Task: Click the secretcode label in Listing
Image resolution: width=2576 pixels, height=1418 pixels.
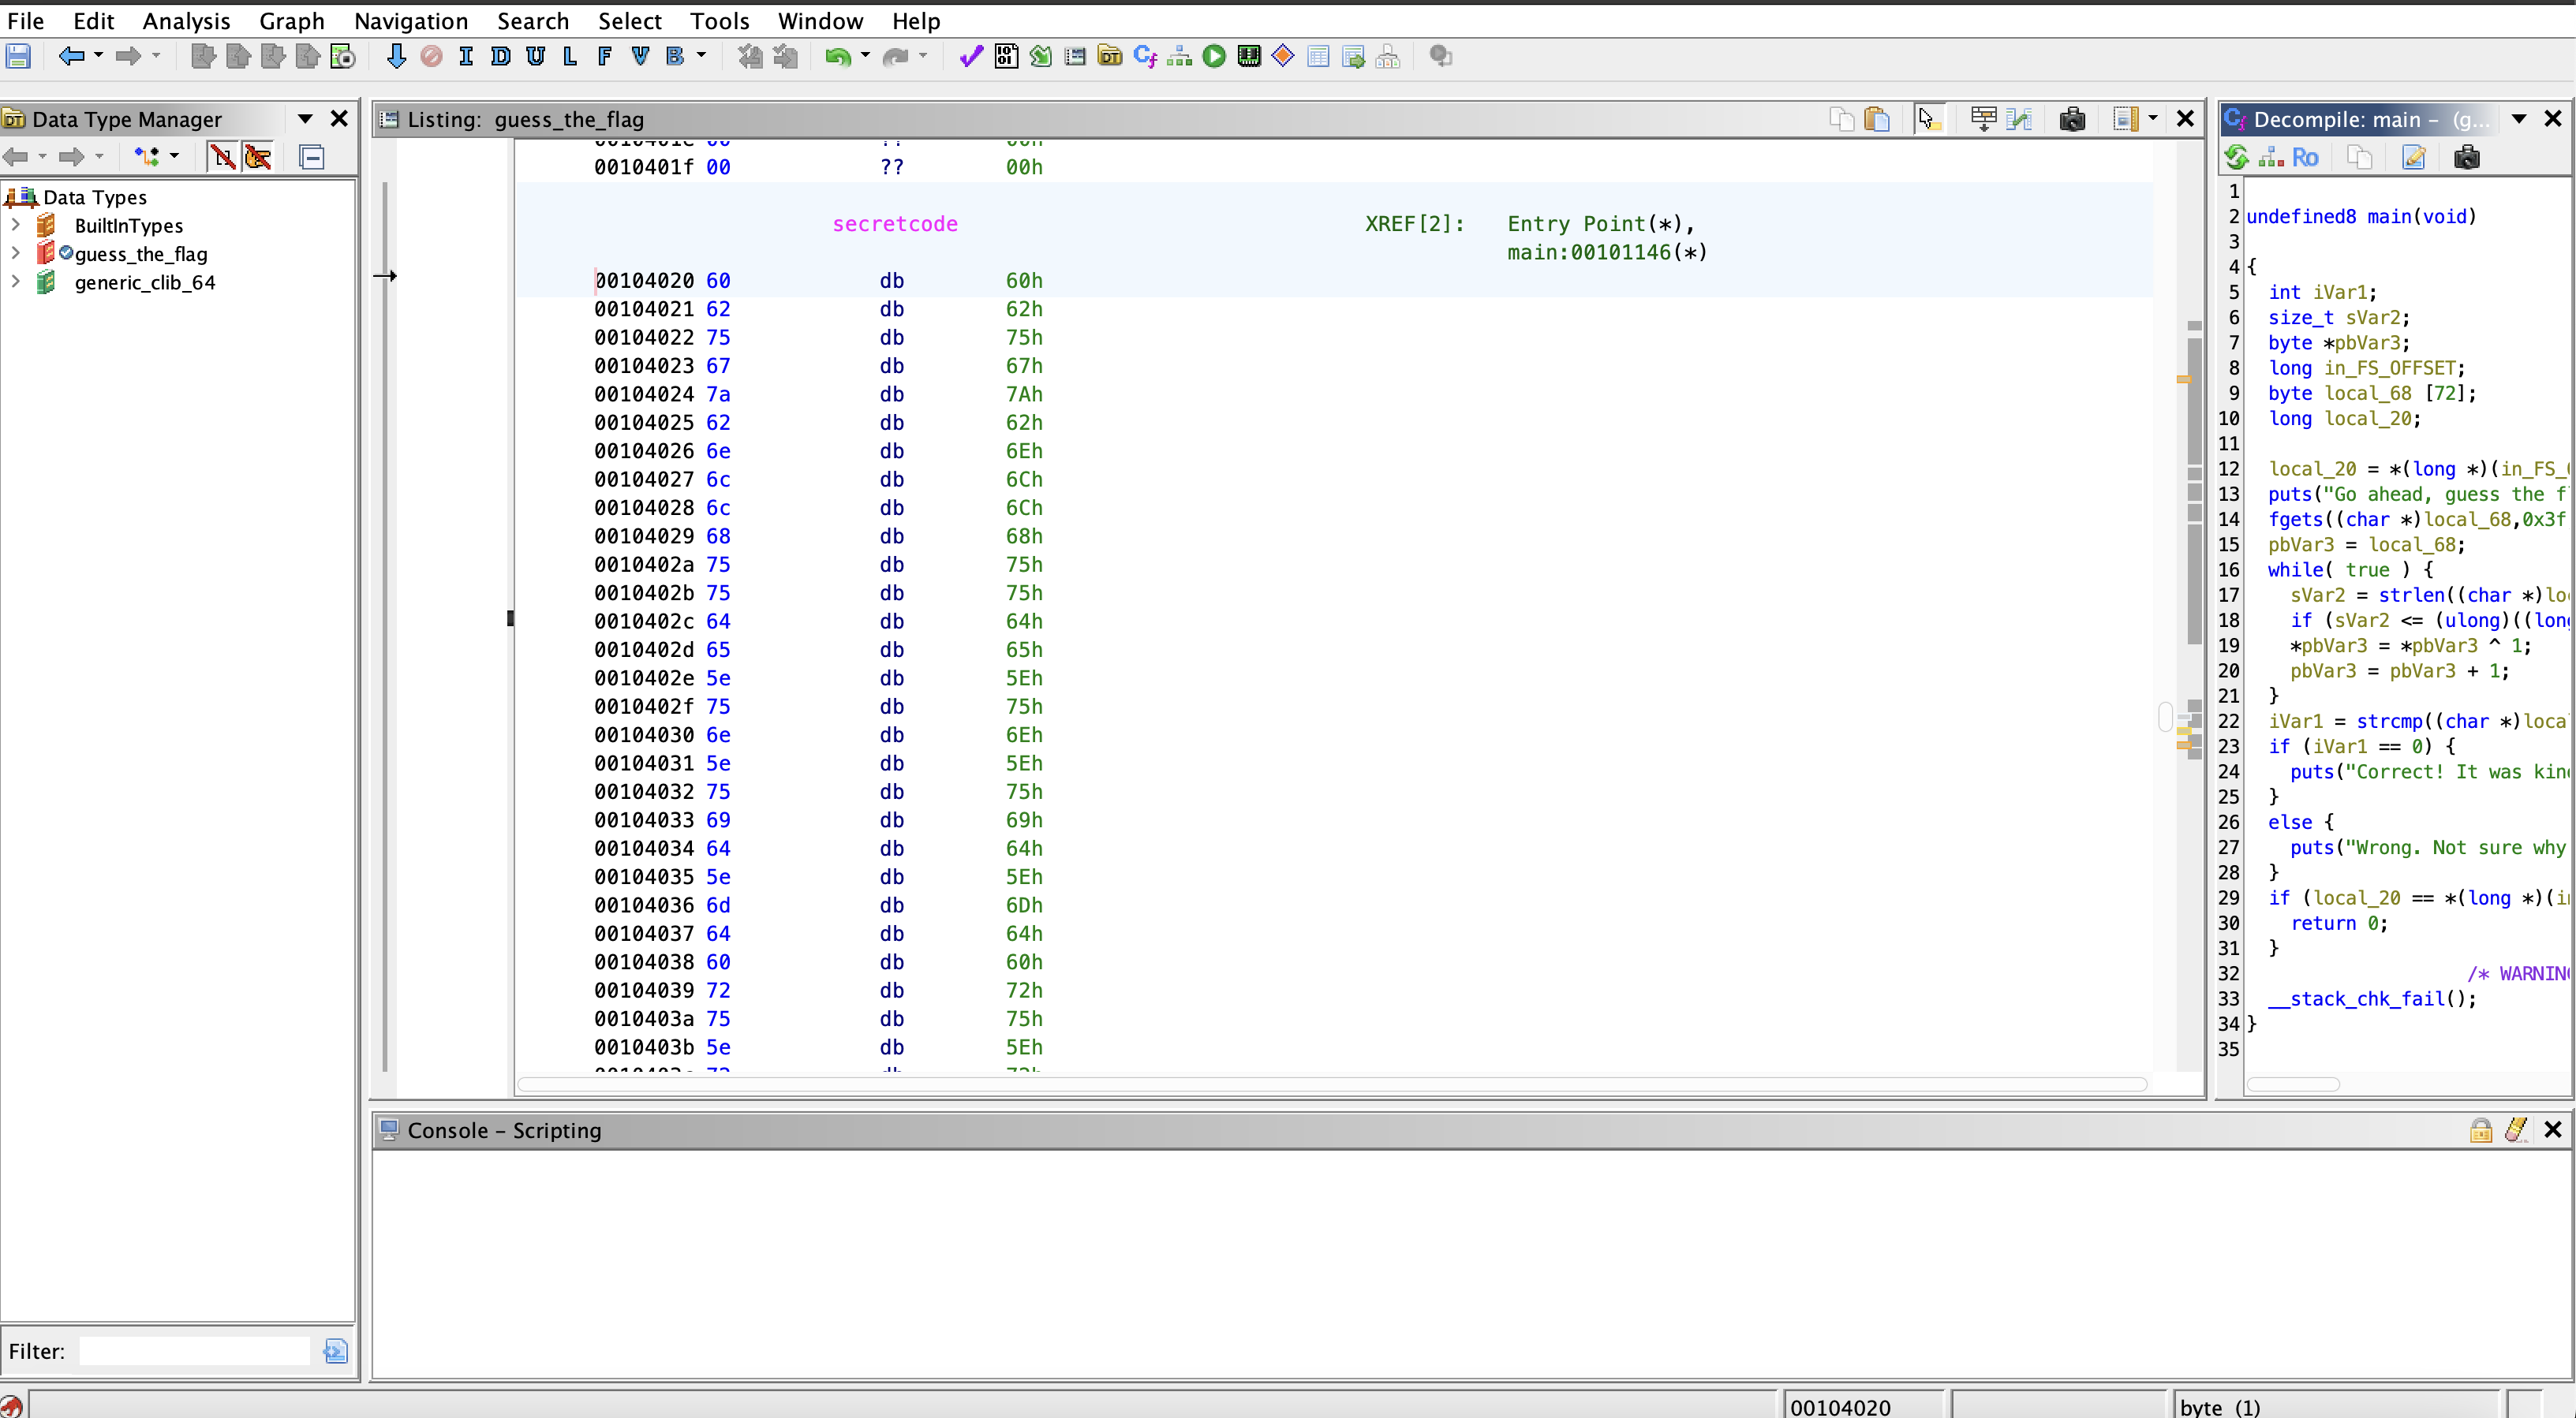Action: tap(895, 224)
